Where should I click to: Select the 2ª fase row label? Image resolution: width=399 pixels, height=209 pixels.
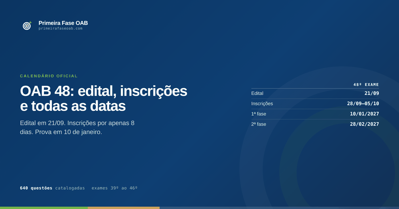(259, 124)
